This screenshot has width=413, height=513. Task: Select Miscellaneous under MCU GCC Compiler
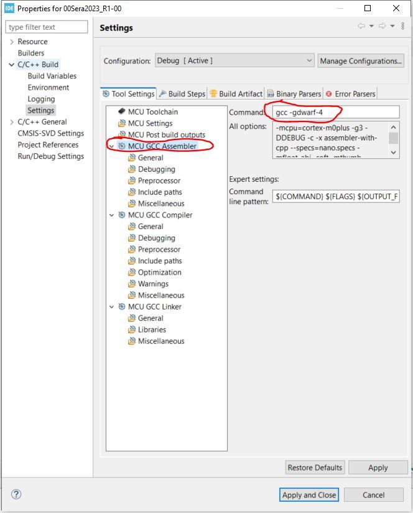tap(161, 295)
